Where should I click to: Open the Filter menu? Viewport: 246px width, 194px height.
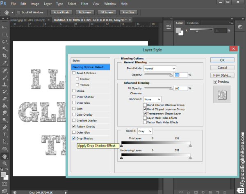(x=84, y=4)
